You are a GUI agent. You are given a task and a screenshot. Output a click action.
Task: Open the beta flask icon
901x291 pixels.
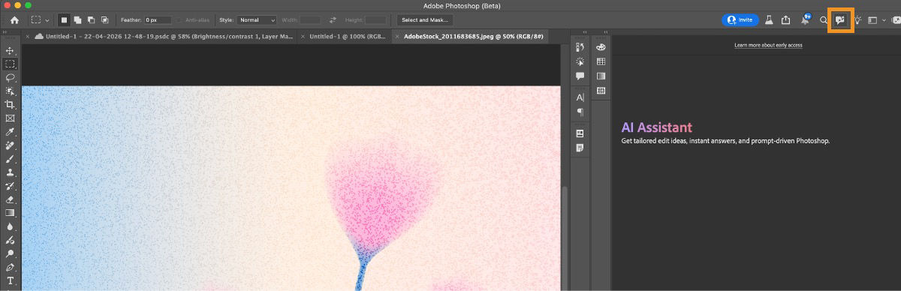(768, 20)
